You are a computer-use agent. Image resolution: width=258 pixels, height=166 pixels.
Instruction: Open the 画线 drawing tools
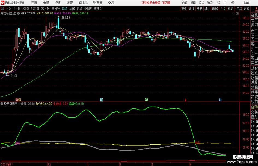[x=215, y=8]
